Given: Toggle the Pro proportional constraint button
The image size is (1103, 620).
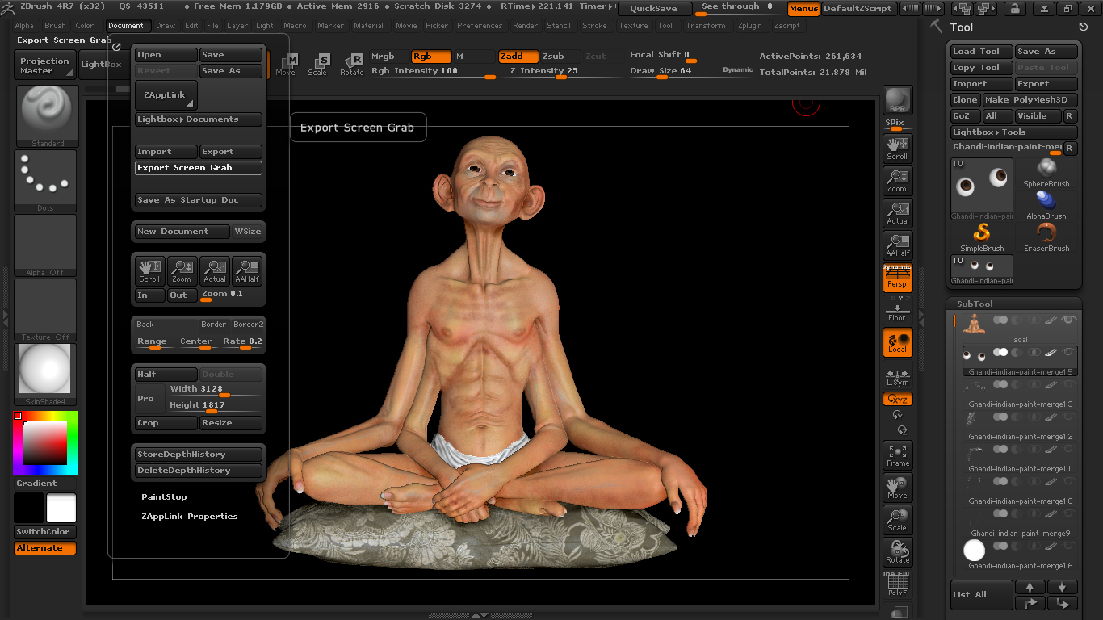Looking at the screenshot, I should pos(149,398).
